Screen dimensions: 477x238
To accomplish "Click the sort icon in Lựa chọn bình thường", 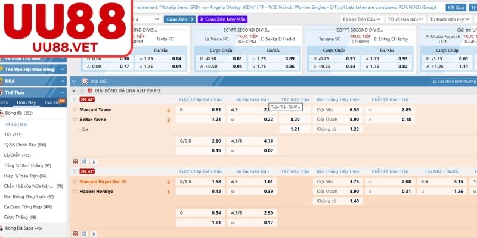I will (434, 82).
